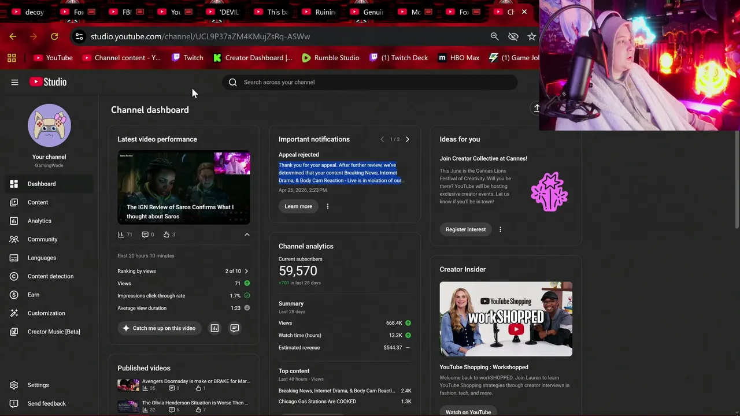Click the current subscribers count 59,570
The image size is (740, 416).
298,270
